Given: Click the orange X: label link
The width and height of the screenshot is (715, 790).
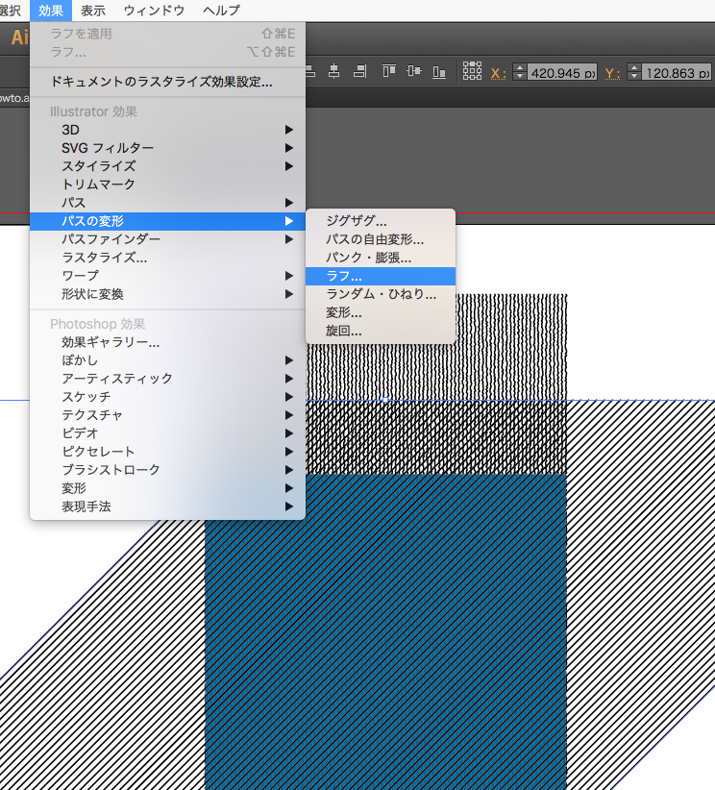Looking at the screenshot, I should 499,74.
